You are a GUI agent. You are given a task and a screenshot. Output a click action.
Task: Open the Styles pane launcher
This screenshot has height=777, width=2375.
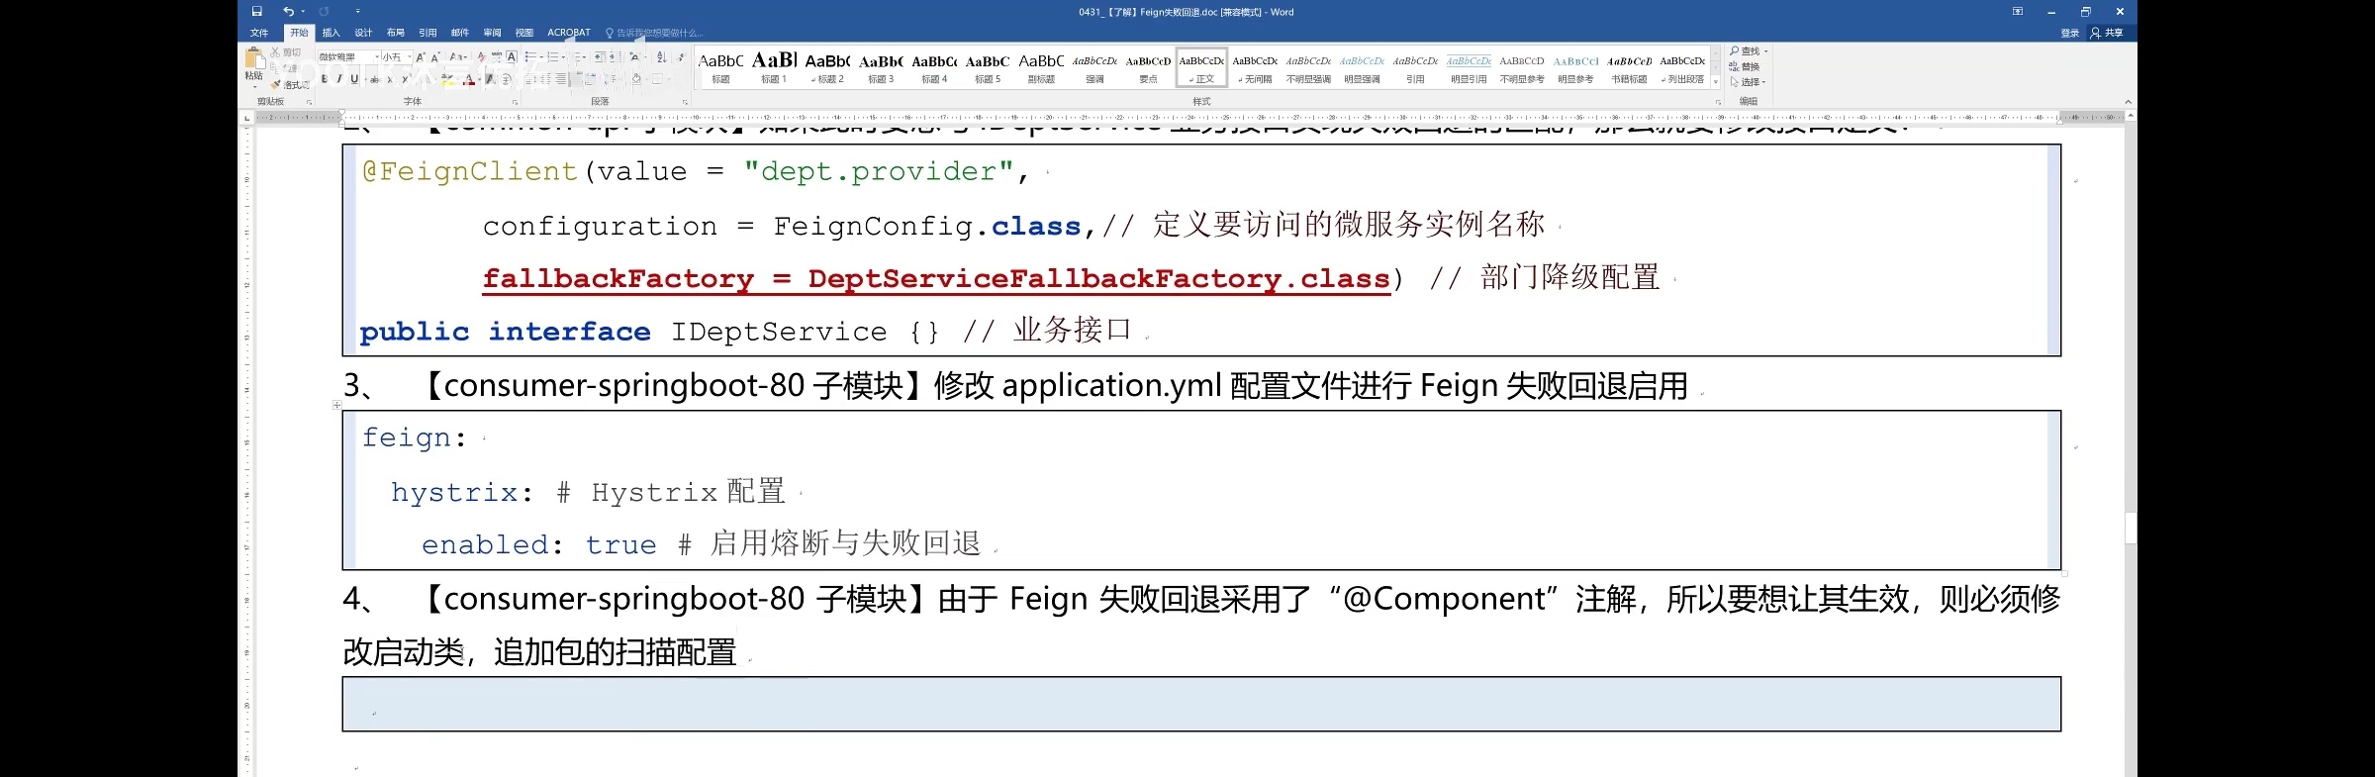(x=1718, y=102)
